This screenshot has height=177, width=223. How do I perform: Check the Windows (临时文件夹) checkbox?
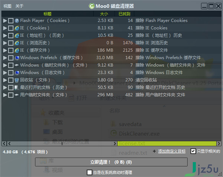11,65
